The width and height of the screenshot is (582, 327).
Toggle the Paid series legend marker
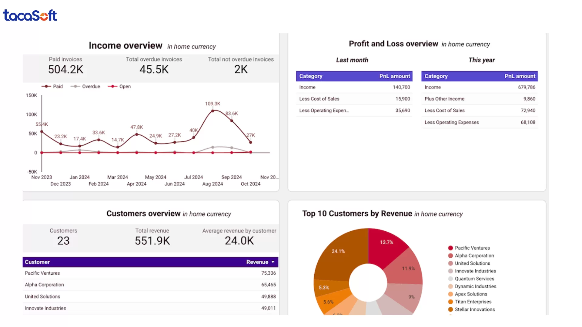[x=46, y=86]
